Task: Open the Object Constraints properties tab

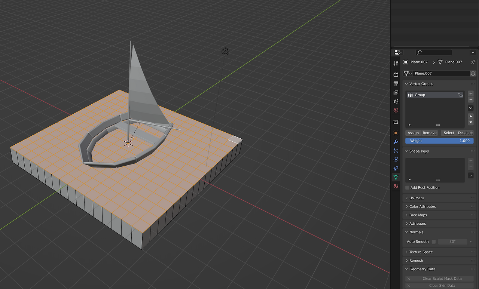Action: [396, 169]
